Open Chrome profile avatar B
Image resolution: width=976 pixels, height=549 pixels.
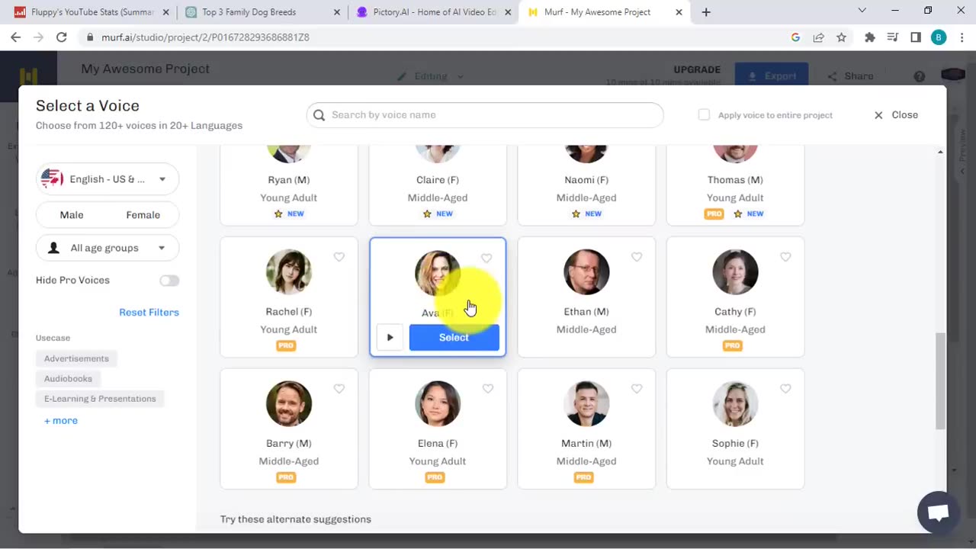pyautogui.click(x=939, y=37)
